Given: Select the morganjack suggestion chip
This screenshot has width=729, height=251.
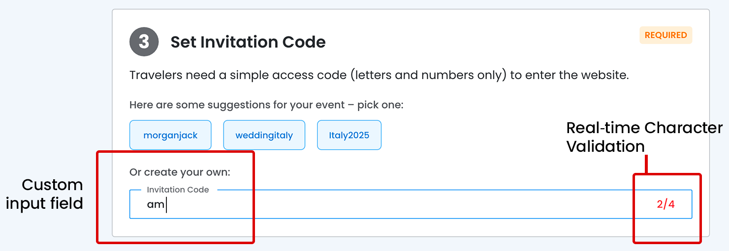Looking at the screenshot, I should 170,135.
